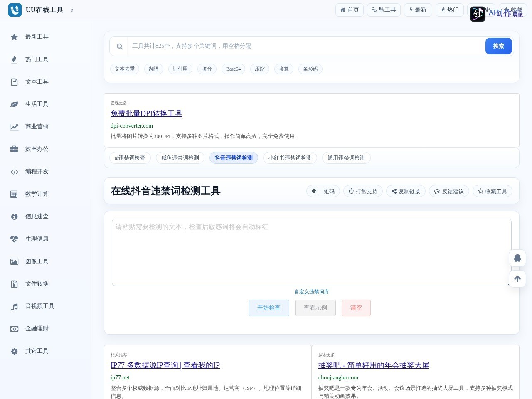Select the 编程开发 code icon
The height and width of the screenshot is (399, 532).
click(x=14, y=172)
